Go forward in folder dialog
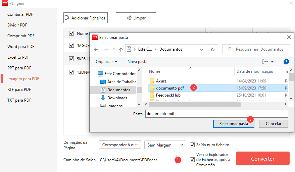295x172 pixels. coord(106,49)
